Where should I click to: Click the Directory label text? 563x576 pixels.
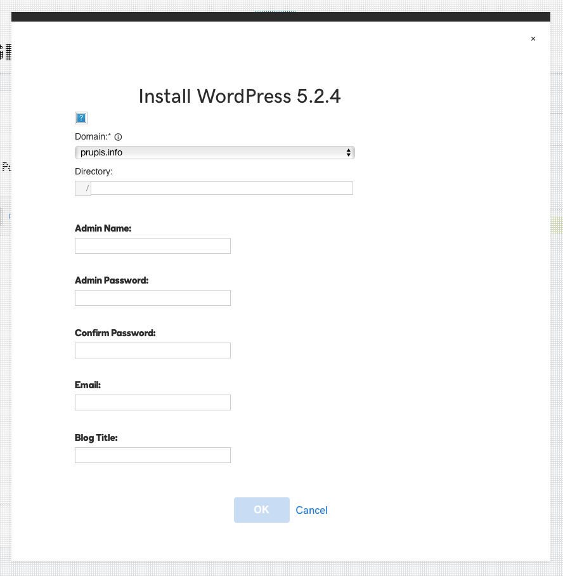(94, 171)
